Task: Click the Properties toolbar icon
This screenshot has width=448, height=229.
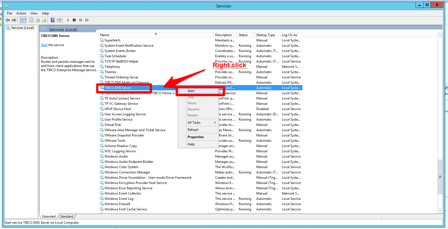Action: (31, 20)
